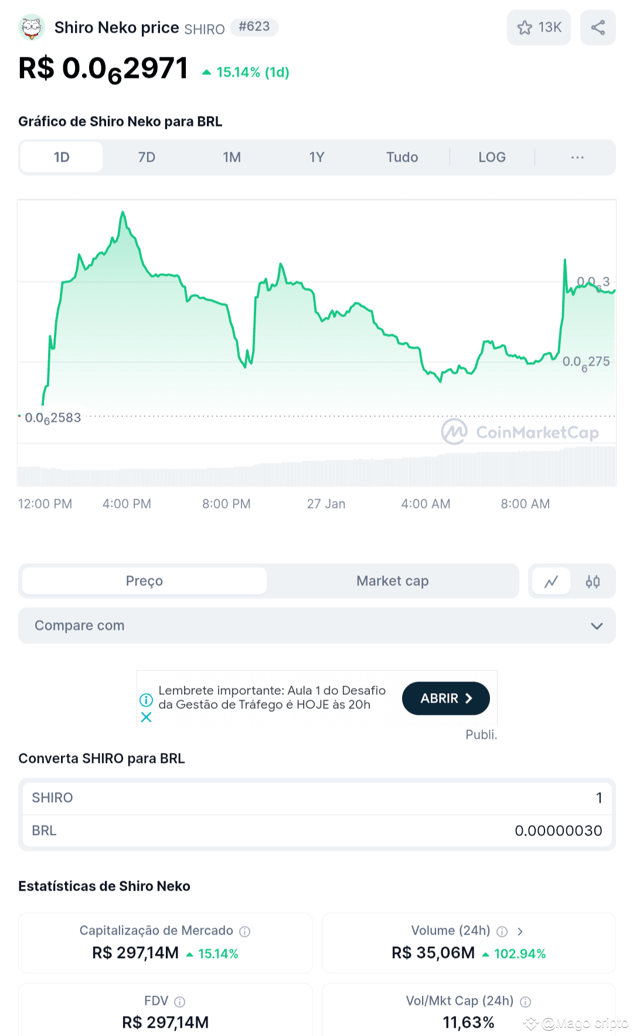Screen dimensions: 633x1036
Task: Select Market cap chart mode
Action: [x=392, y=581]
